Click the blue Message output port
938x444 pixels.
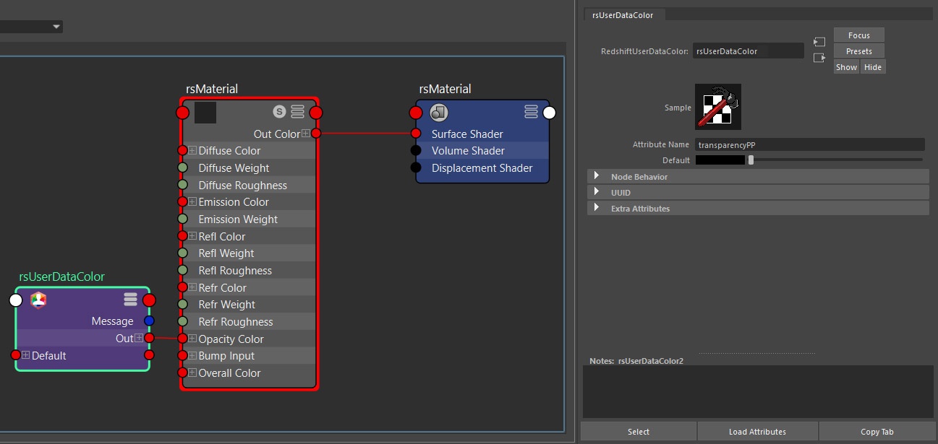click(x=149, y=321)
